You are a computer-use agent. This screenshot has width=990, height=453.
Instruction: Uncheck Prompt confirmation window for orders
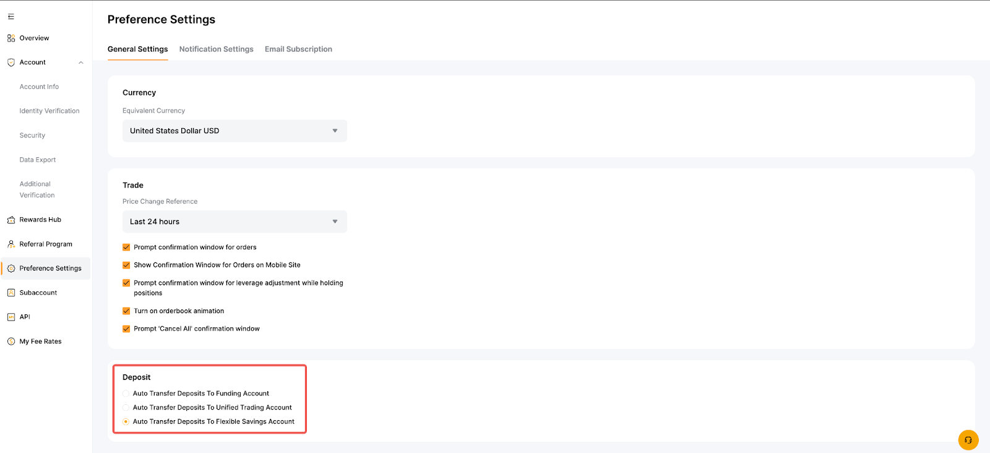tap(126, 247)
